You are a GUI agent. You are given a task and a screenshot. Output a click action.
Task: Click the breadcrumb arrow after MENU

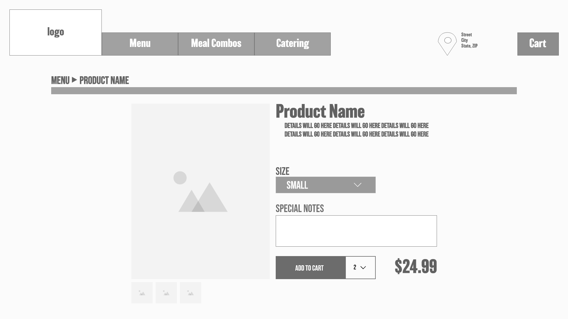pyautogui.click(x=75, y=80)
